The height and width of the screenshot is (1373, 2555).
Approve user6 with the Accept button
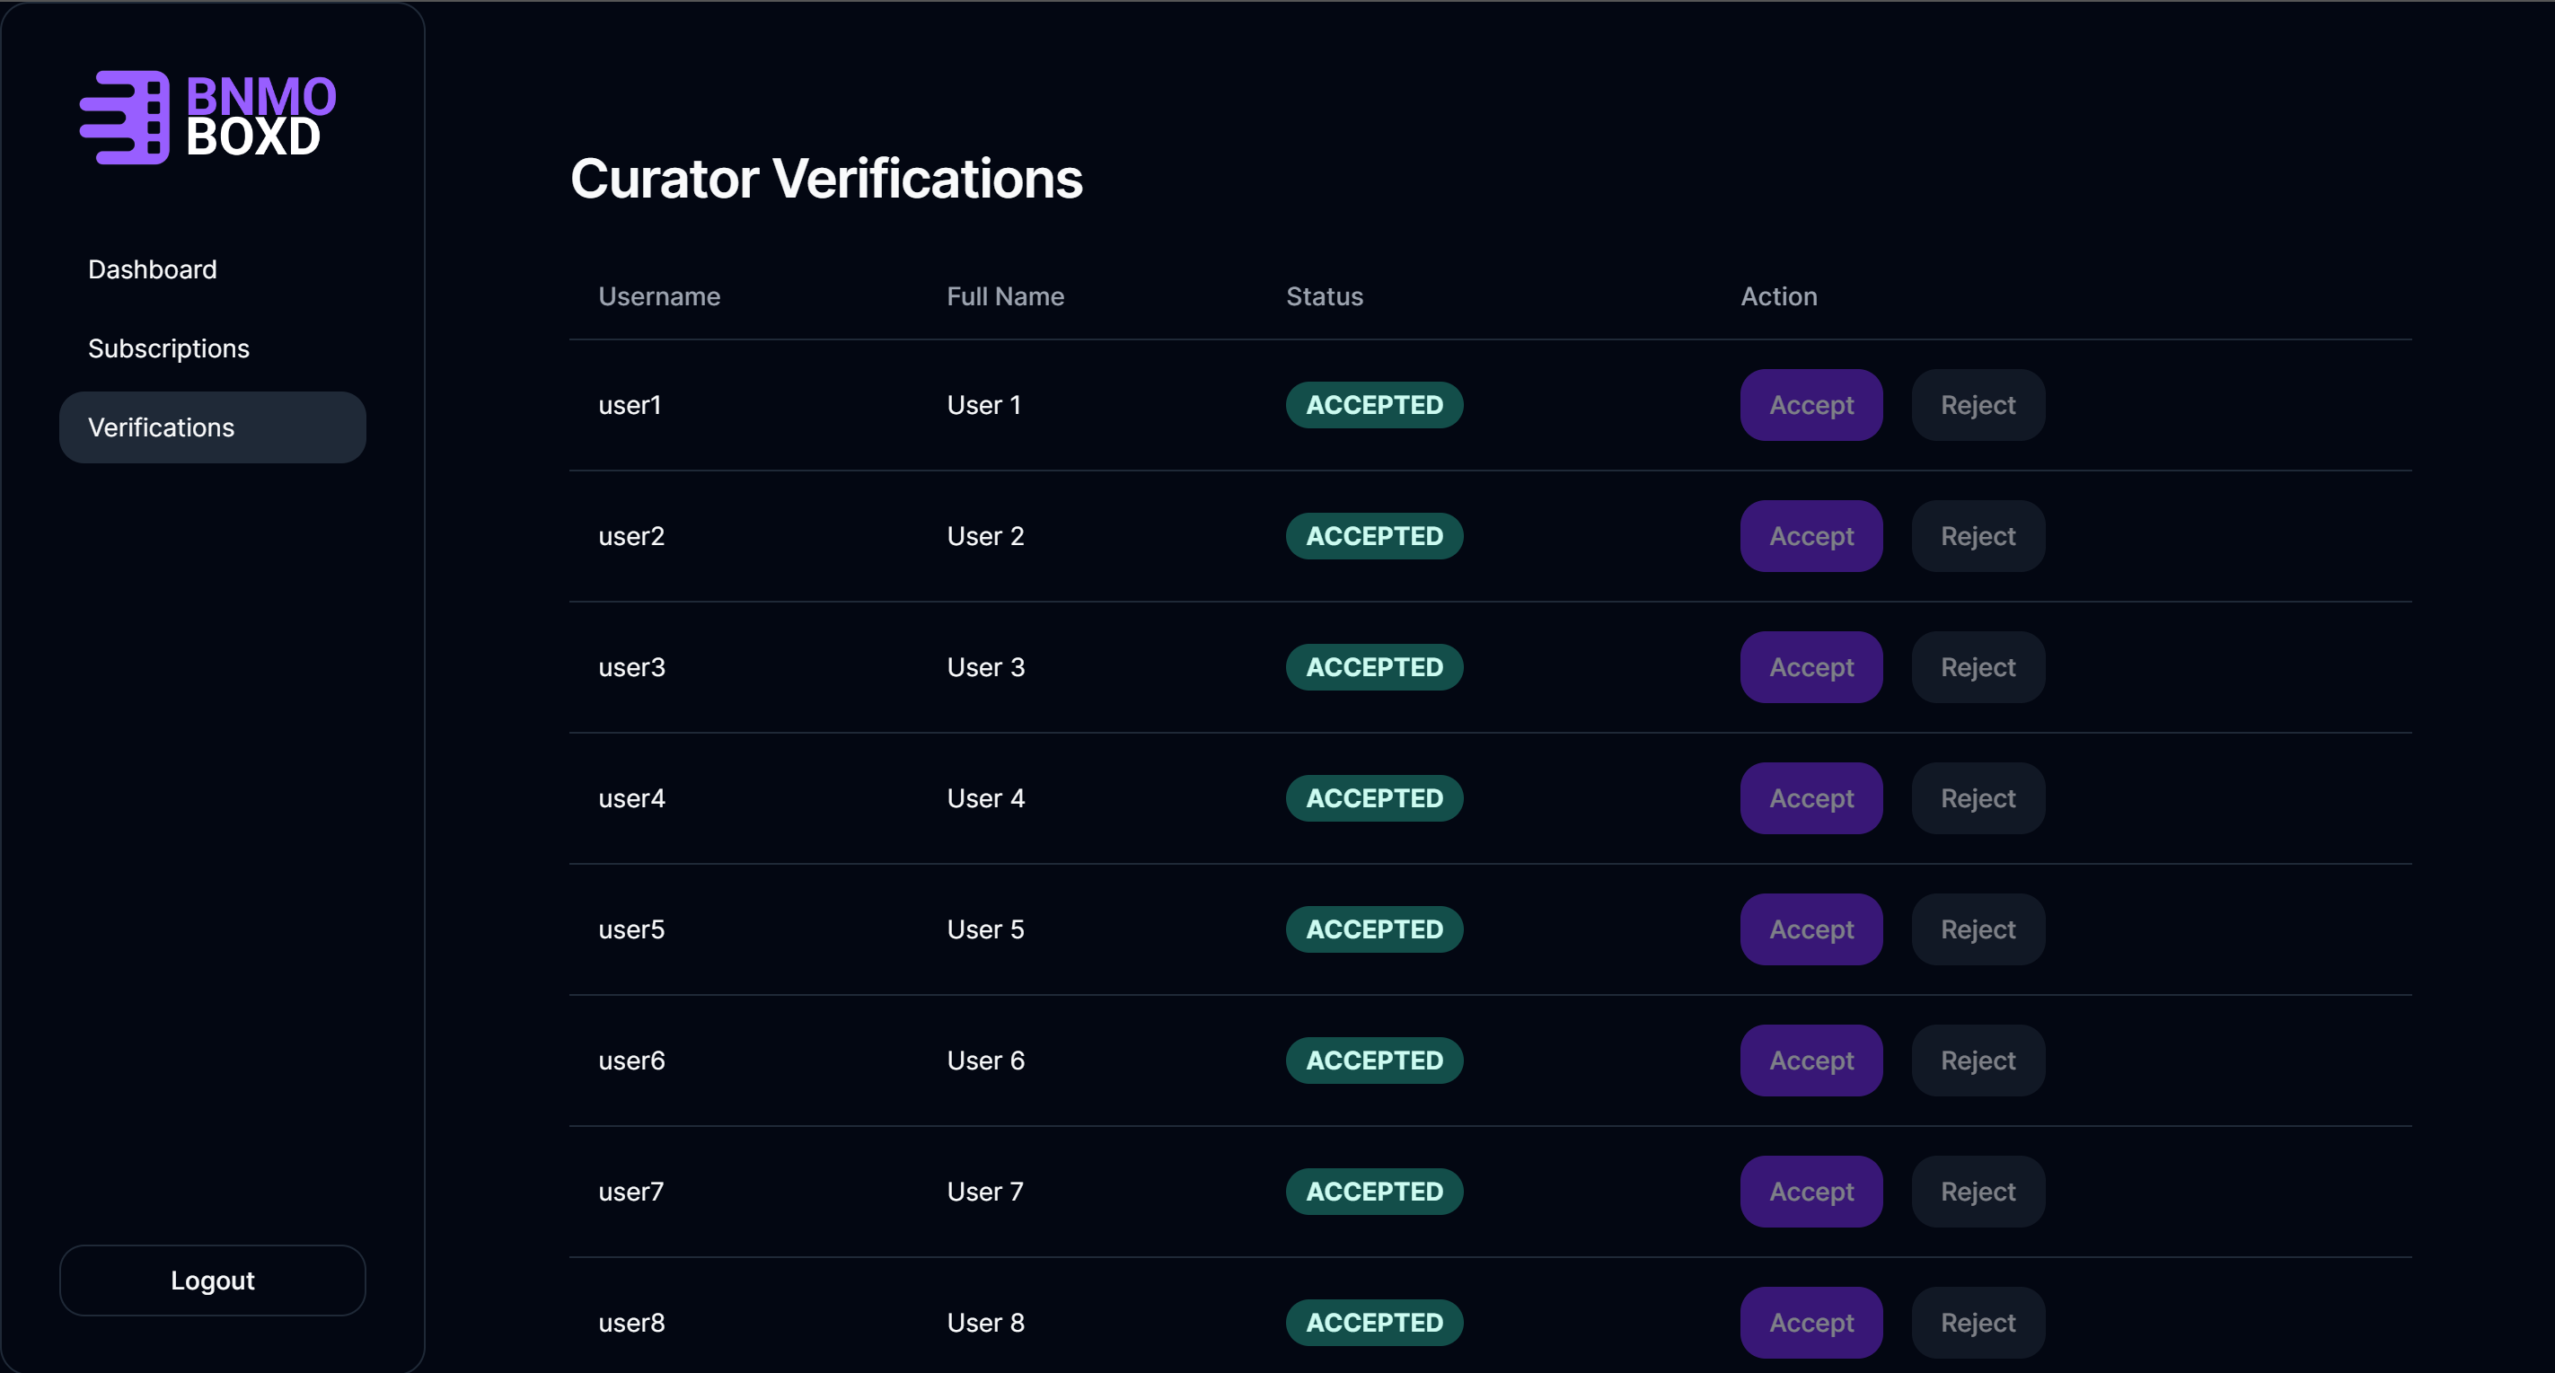[1811, 1061]
